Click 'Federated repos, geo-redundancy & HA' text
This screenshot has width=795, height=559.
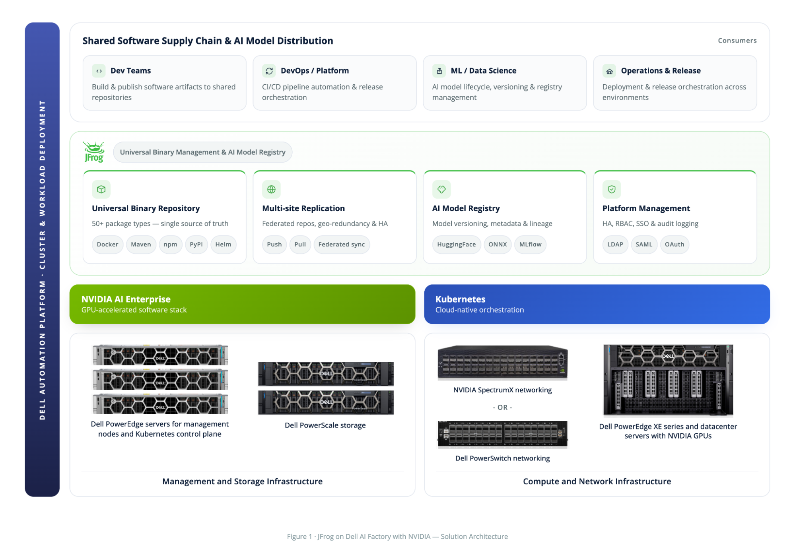325,224
